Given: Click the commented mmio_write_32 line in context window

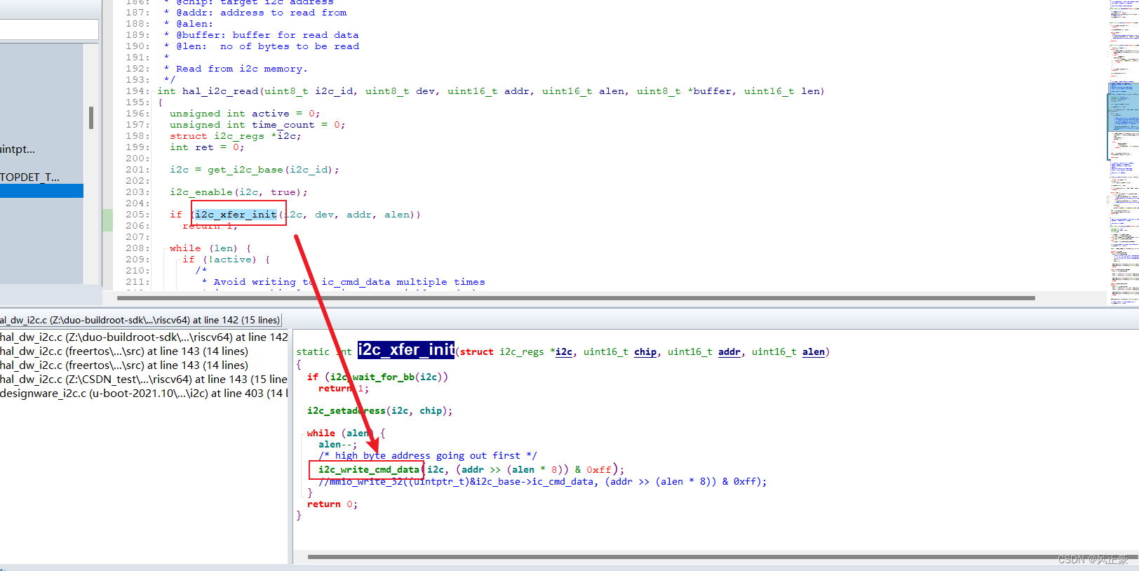Looking at the screenshot, I should [x=543, y=481].
